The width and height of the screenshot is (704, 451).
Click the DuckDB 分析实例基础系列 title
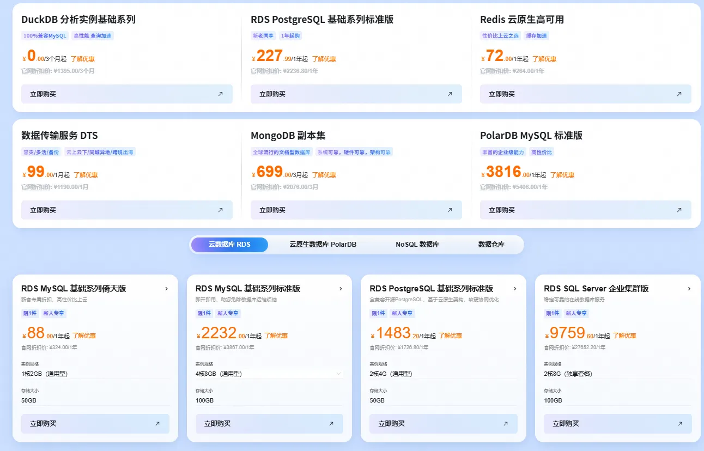78,20
